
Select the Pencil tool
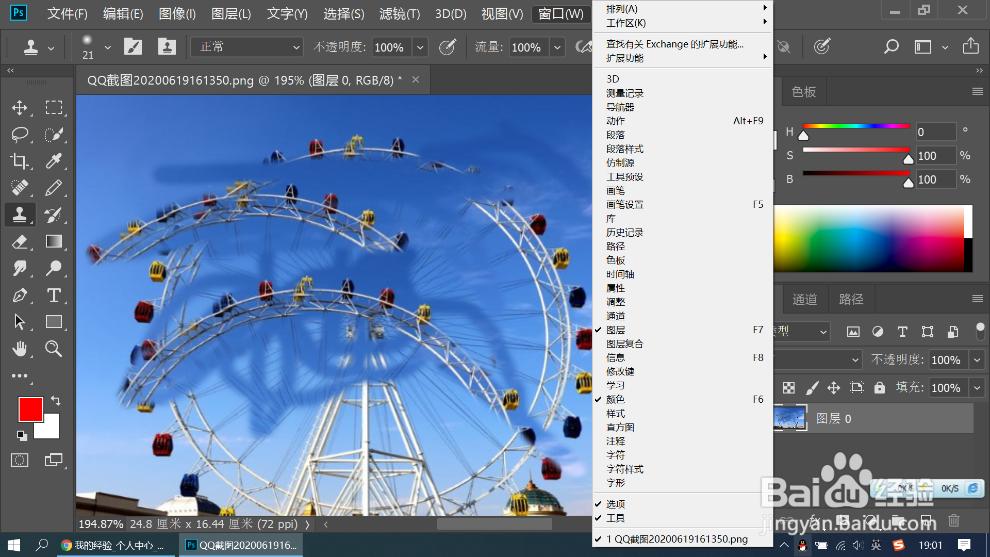(54, 188)
